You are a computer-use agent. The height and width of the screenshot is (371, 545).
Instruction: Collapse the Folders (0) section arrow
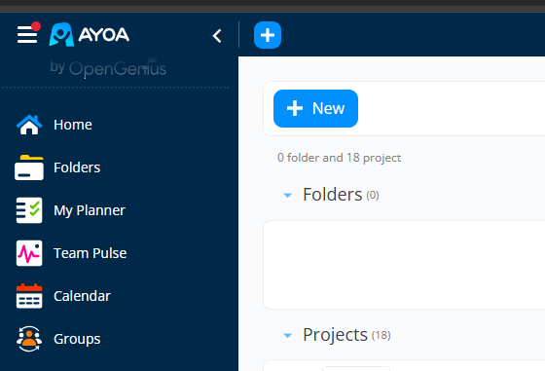coord(287,196)
